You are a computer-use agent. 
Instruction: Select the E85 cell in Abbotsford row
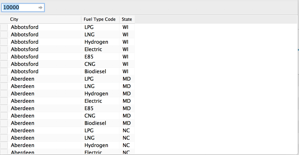point(100,57)
